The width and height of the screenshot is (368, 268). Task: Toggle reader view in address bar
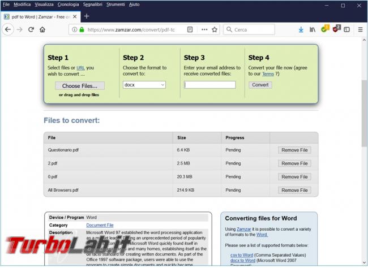point(190,29)
